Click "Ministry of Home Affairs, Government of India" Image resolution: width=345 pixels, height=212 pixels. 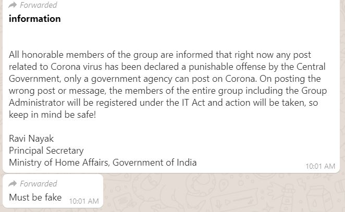103,163
